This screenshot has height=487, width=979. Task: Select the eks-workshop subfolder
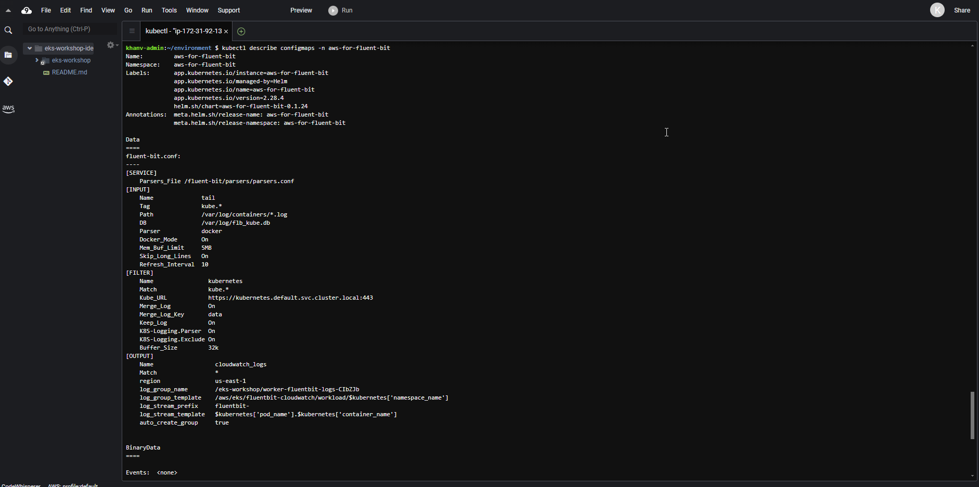[x=71, y=60]
